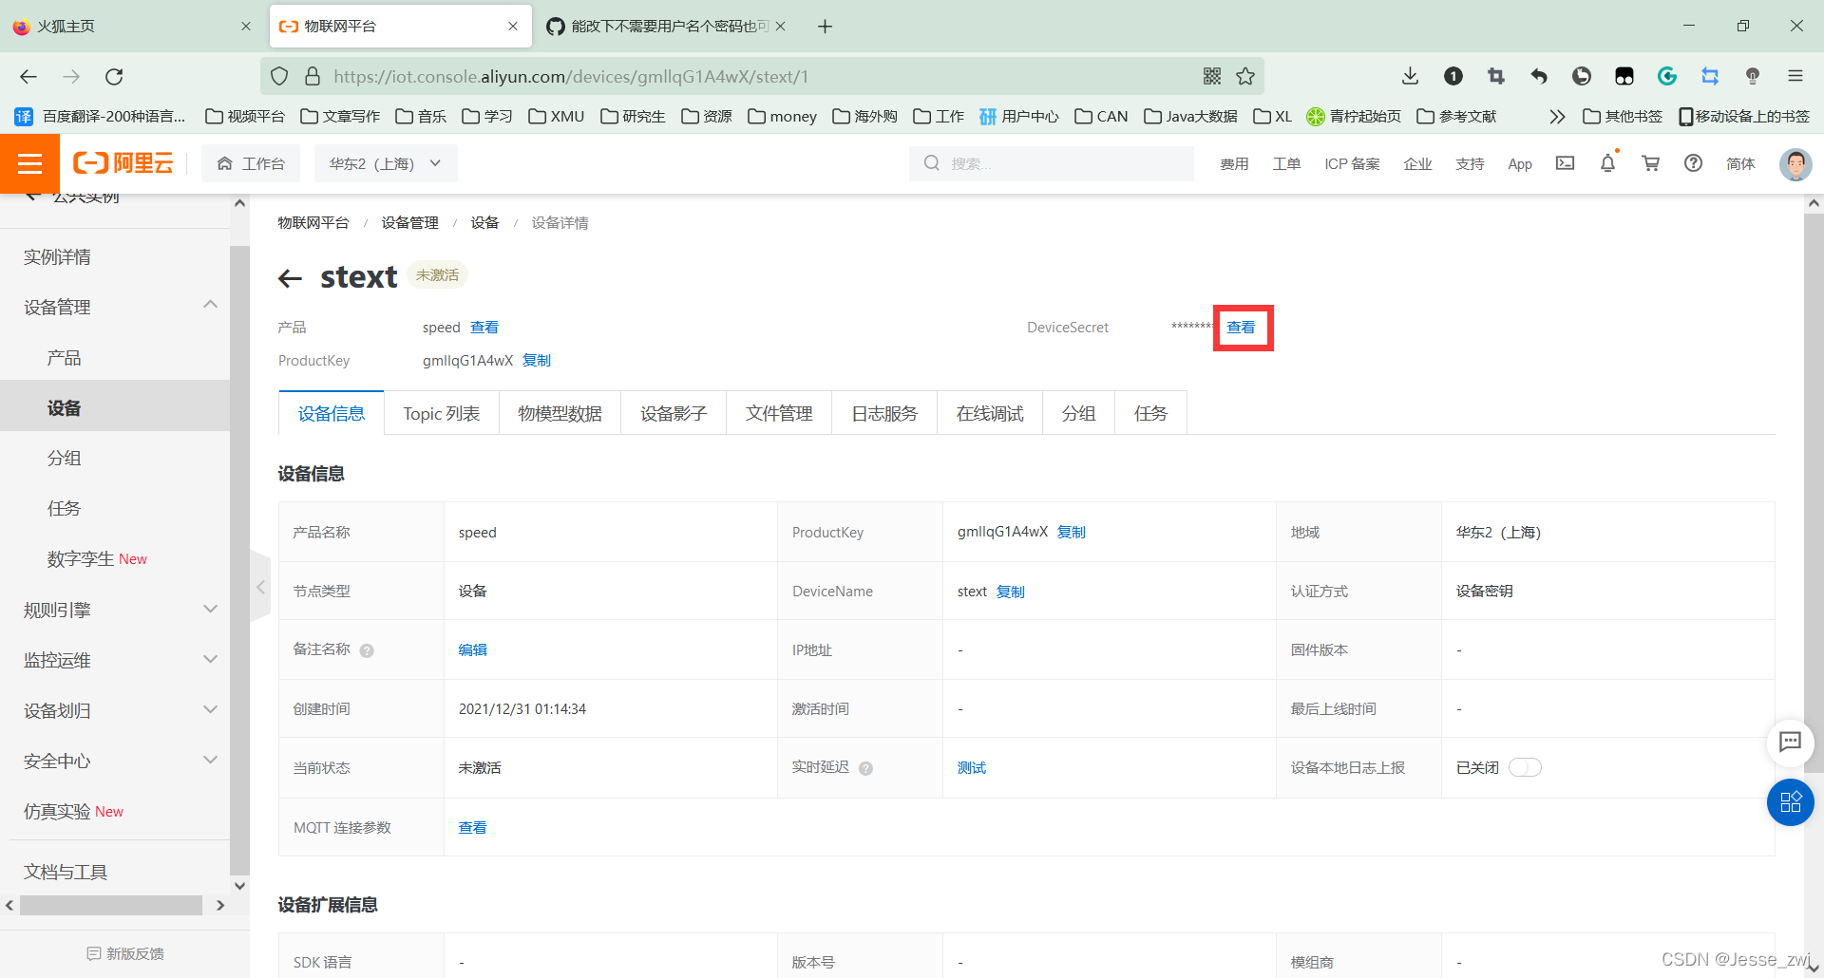The height and width of the screenshot is (978, 1824).
Task: Click the screenshot crop icon in Firefox toolbar
Action: click(x=1495, y=76)
